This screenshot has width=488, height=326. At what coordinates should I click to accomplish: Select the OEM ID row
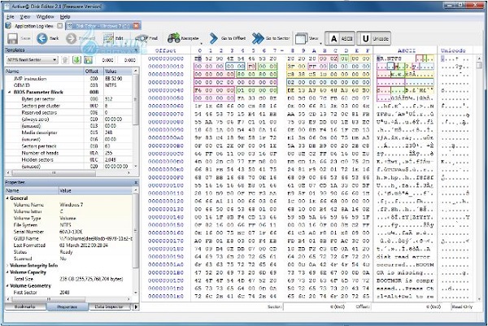click(x=68, y=85)
